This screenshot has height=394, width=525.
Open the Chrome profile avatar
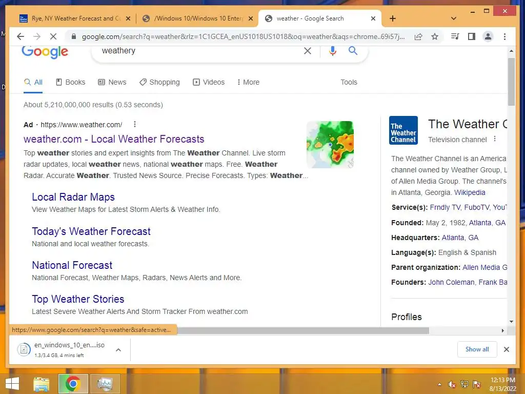point(488,36)
